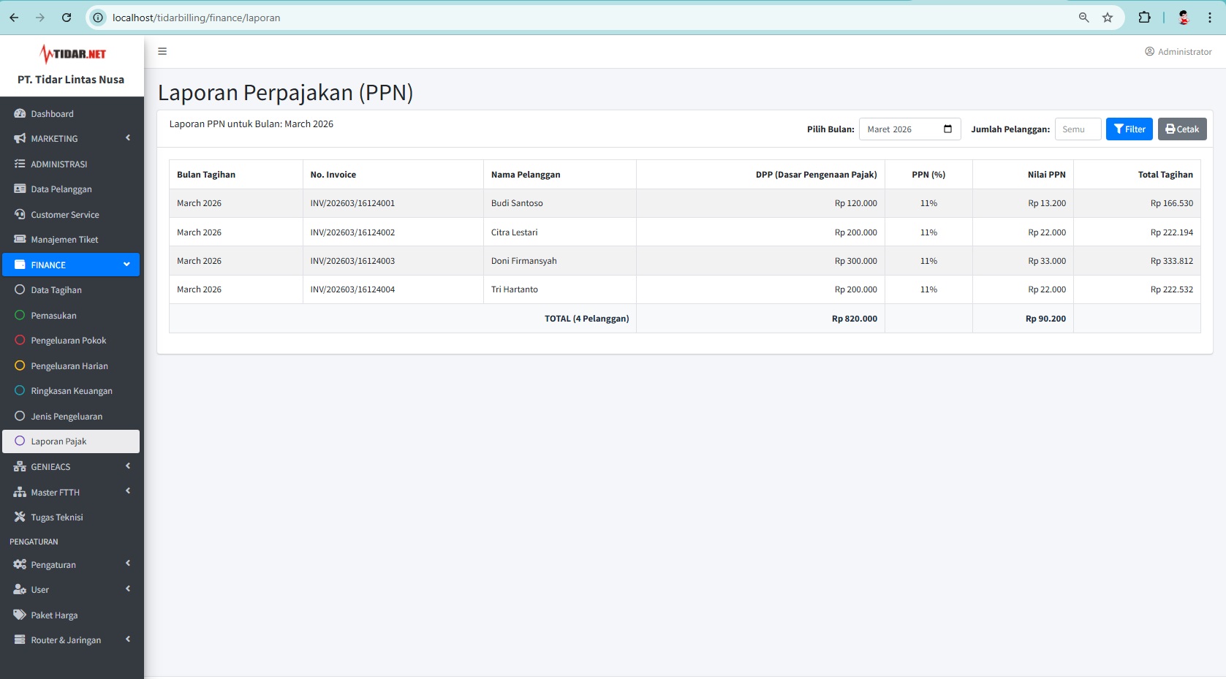Select Laporan Pajak submenu
This screenshot has width=1226, height=679.
point(71,441)
